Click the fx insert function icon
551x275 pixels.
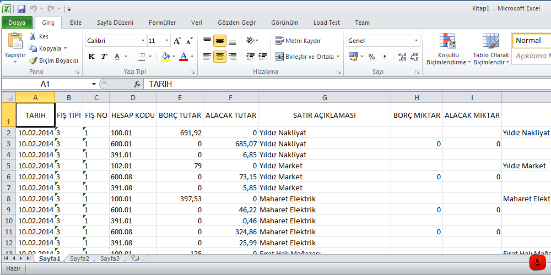pyautogui.click(x=137, y=84)
